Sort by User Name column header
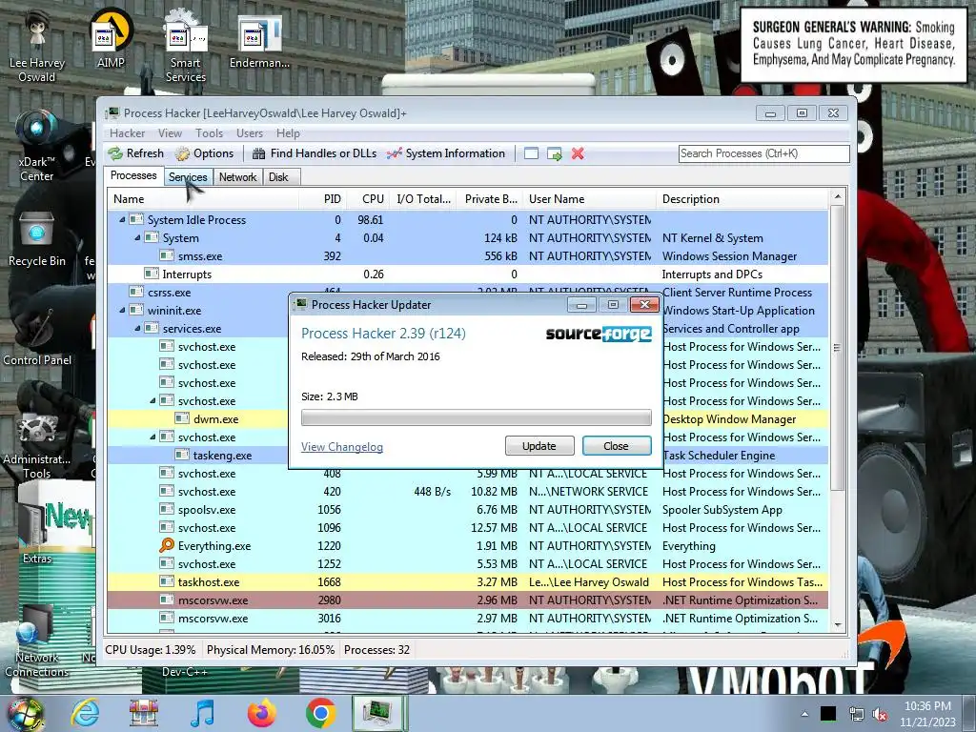Viewport: 976px width, 732px height. (x=589, y=199)
